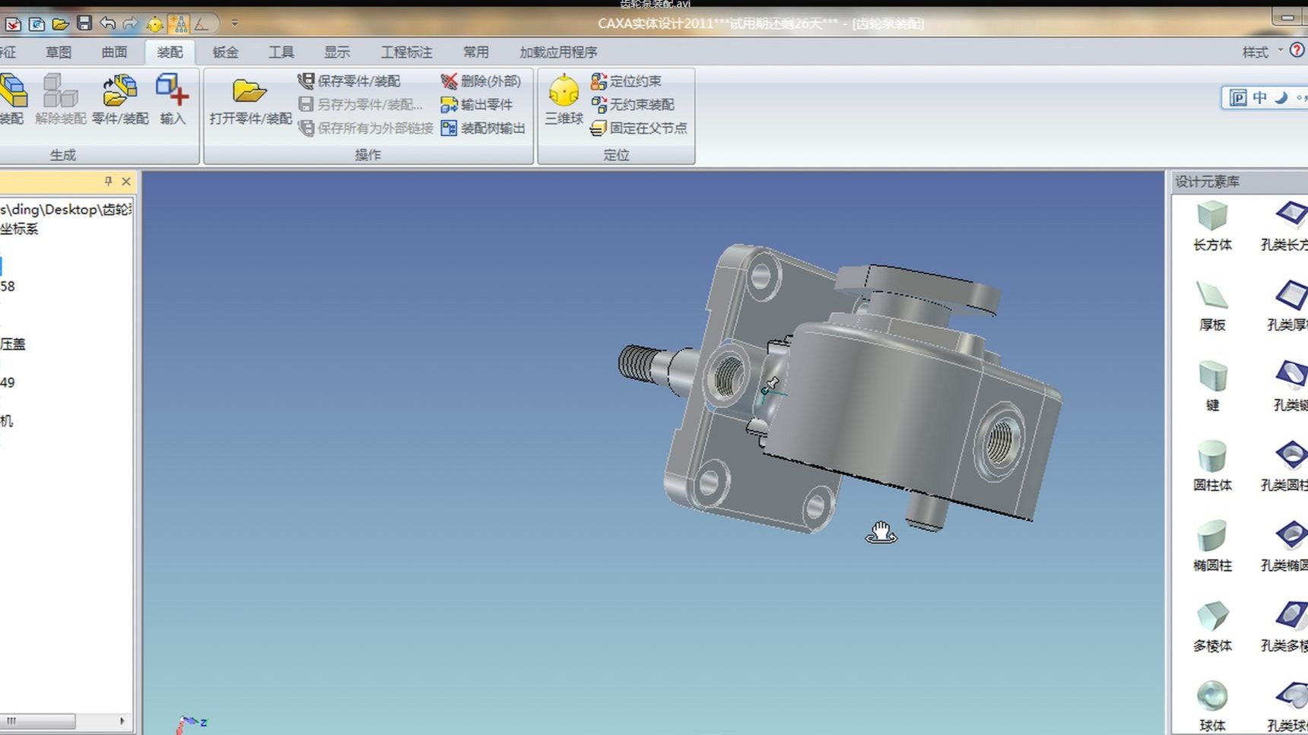The width and height of the screenshot is (1308, 735).
Task: Click the angle icon in quick access toolbar
Action: click(202, 24)
